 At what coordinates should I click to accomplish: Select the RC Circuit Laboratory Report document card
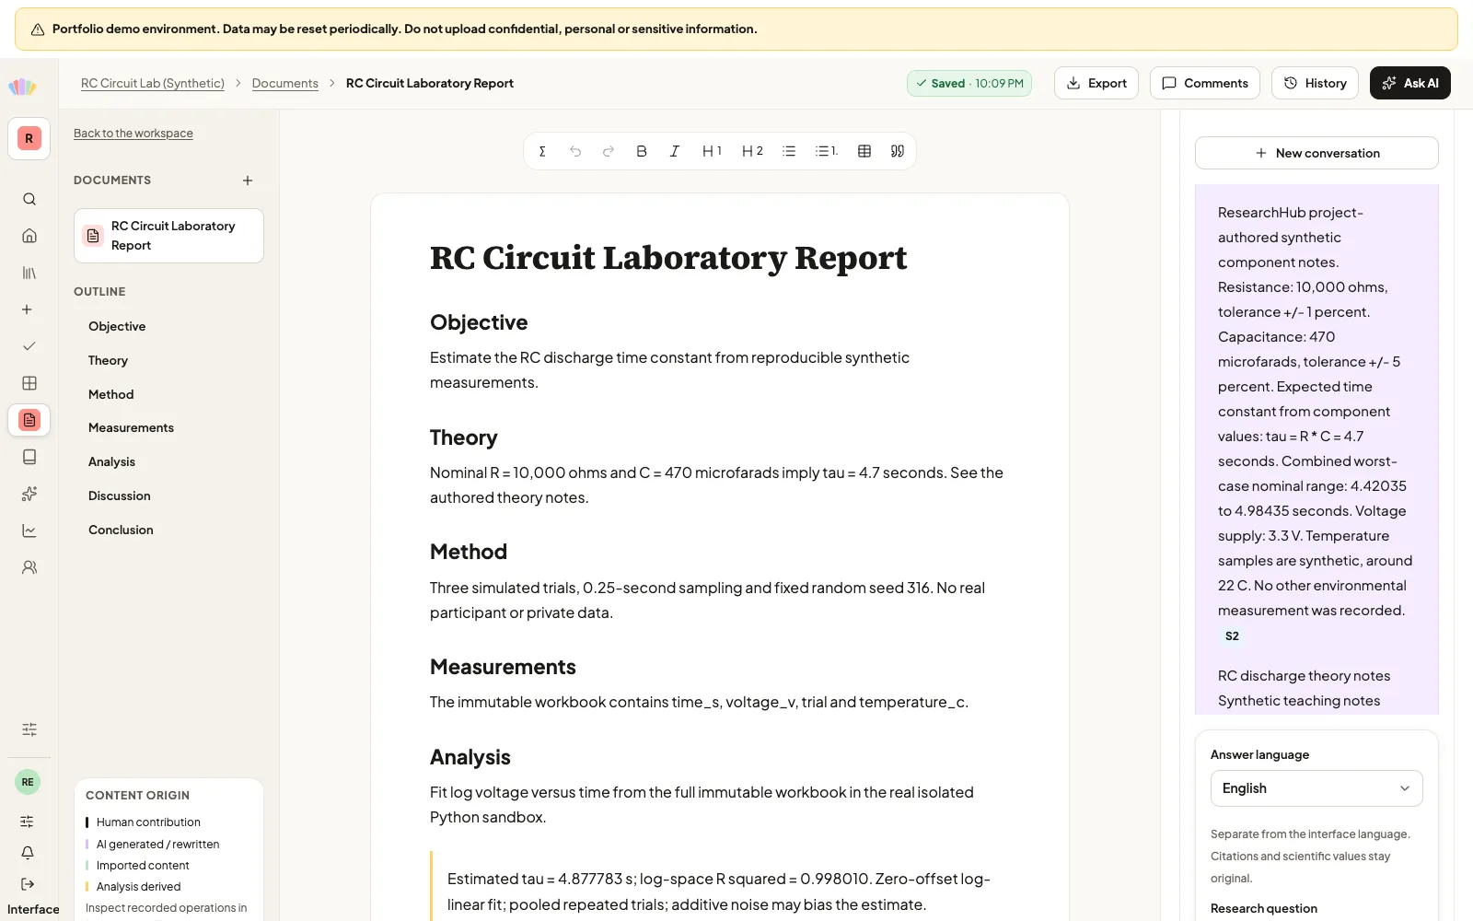(168, 236)
